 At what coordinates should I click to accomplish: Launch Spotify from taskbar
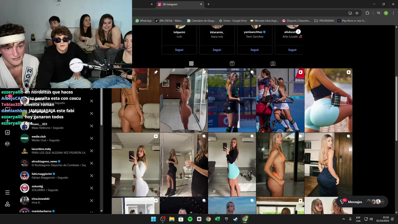190,219
